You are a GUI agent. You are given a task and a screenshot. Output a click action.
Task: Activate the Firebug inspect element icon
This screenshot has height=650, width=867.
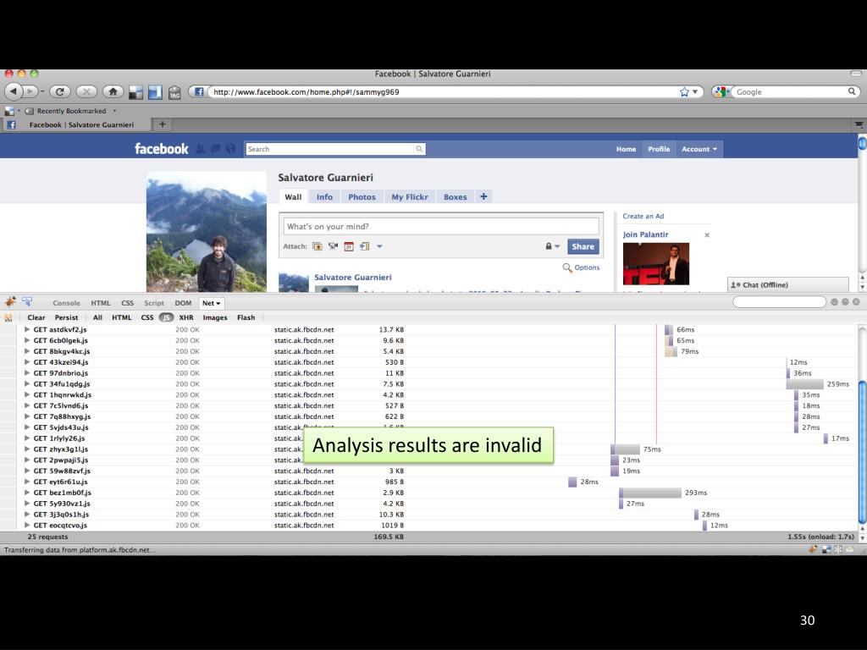click(x=26, y=302)
